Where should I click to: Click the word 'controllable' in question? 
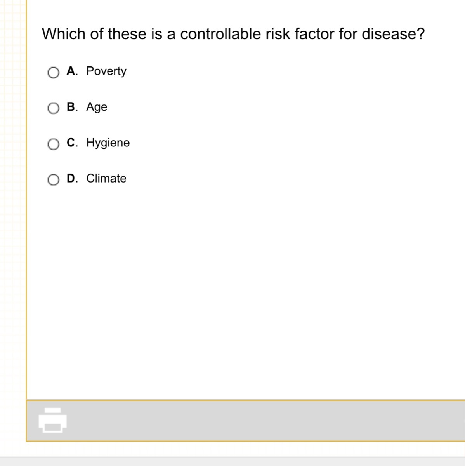220,34
